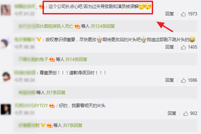Expand 共7条回复 under the 尊重原创 comment
The image size is (201, 134).
56,92
